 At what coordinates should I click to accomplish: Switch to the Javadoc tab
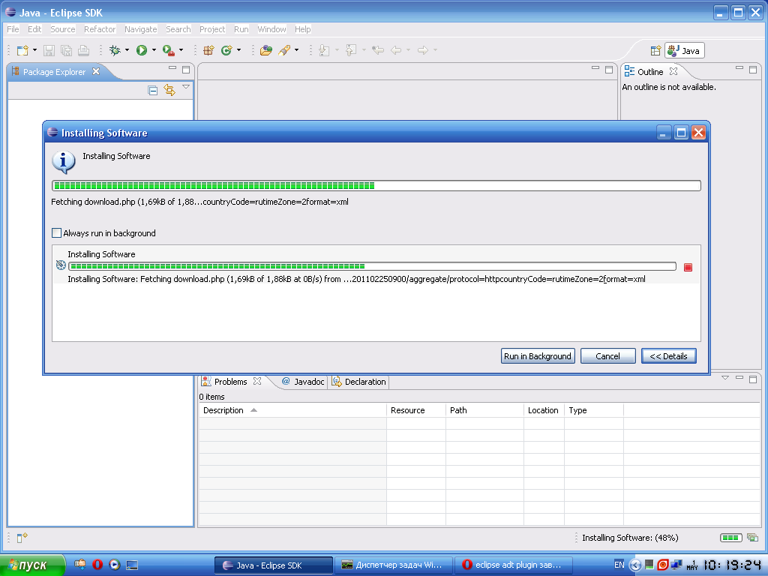303,382
